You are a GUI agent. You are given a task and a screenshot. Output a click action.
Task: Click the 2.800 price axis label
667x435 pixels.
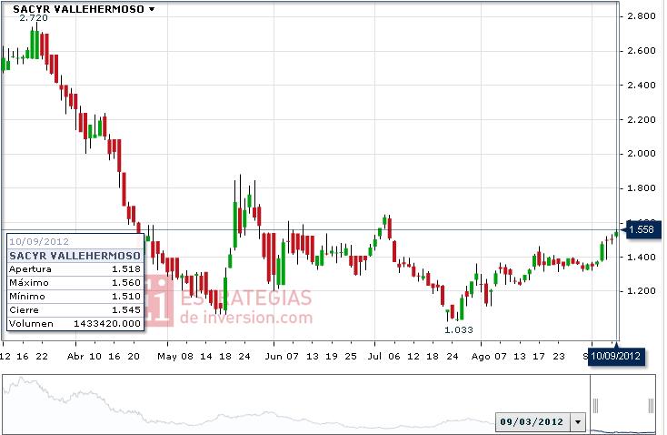point(641,16)
